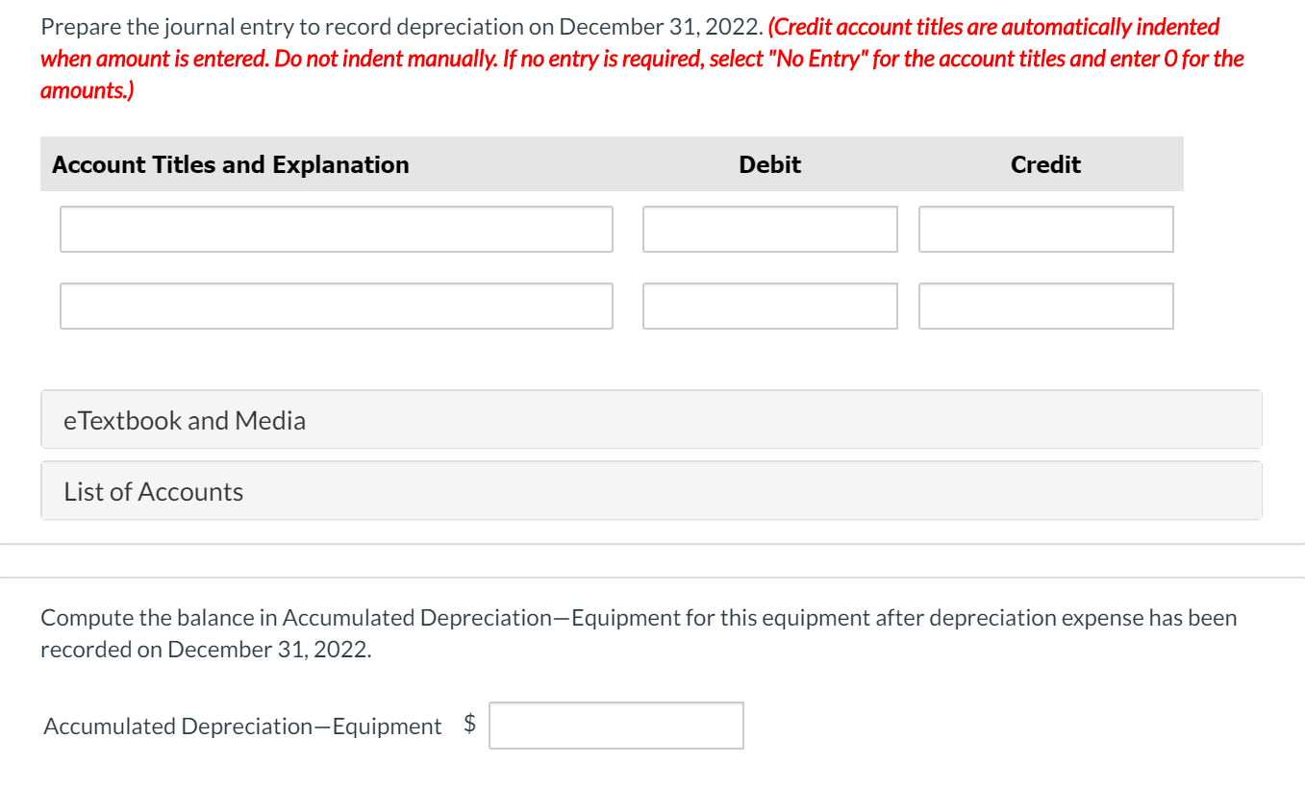Select the Debit amount box in row one
Image resolution: width=1305 pixels, height=788 pixels.
pyautogui.click(x=768, y=229)
